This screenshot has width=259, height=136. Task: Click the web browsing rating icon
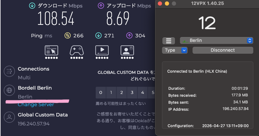coord(51,51)
